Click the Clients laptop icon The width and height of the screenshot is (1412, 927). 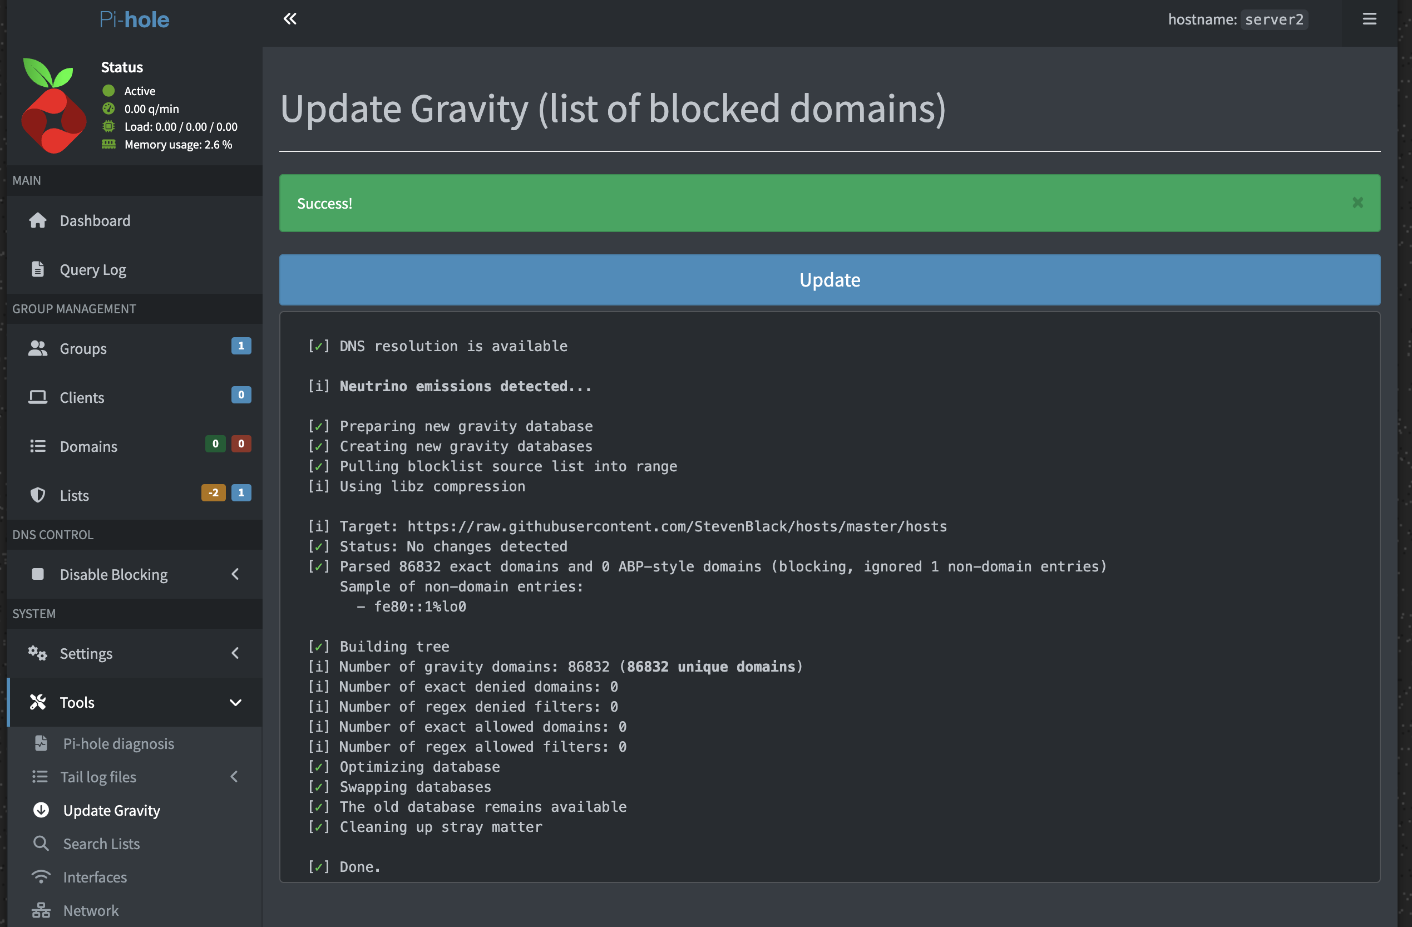[38, 397]
